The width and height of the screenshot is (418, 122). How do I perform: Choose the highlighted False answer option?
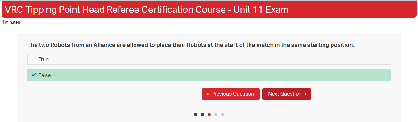coord(209,75)
